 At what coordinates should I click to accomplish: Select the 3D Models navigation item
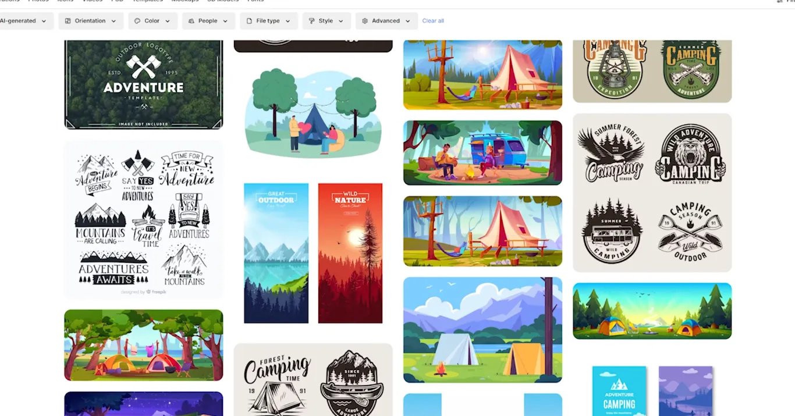click(x=222, y=1)
